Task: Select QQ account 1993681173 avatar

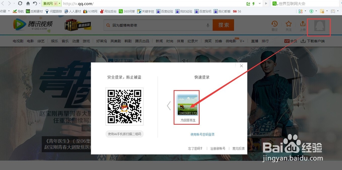Action: pyautogui.click(x=187, y=105)
